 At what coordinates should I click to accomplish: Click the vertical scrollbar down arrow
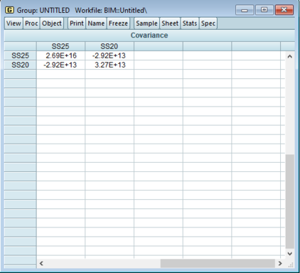pyautogui.click(x=290, y=254)
